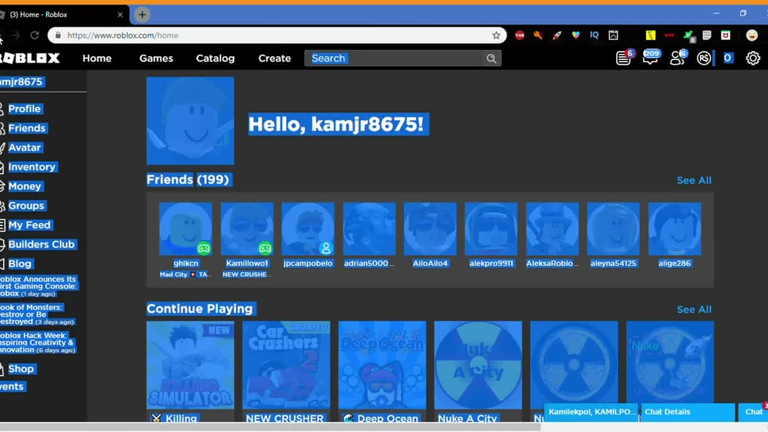Image resolution: width=768 pixels, height=432 pixels.
Task: Open Inventory from the left sidebar
Action: click(x=32, y=167)
